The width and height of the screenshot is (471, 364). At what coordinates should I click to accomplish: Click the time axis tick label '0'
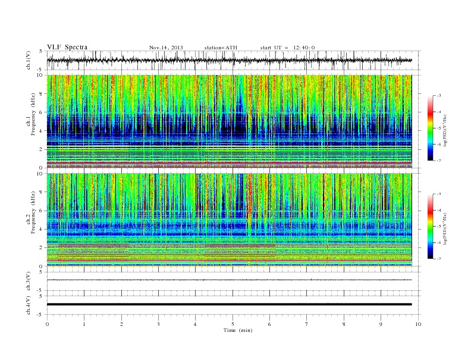coord(47,324)
